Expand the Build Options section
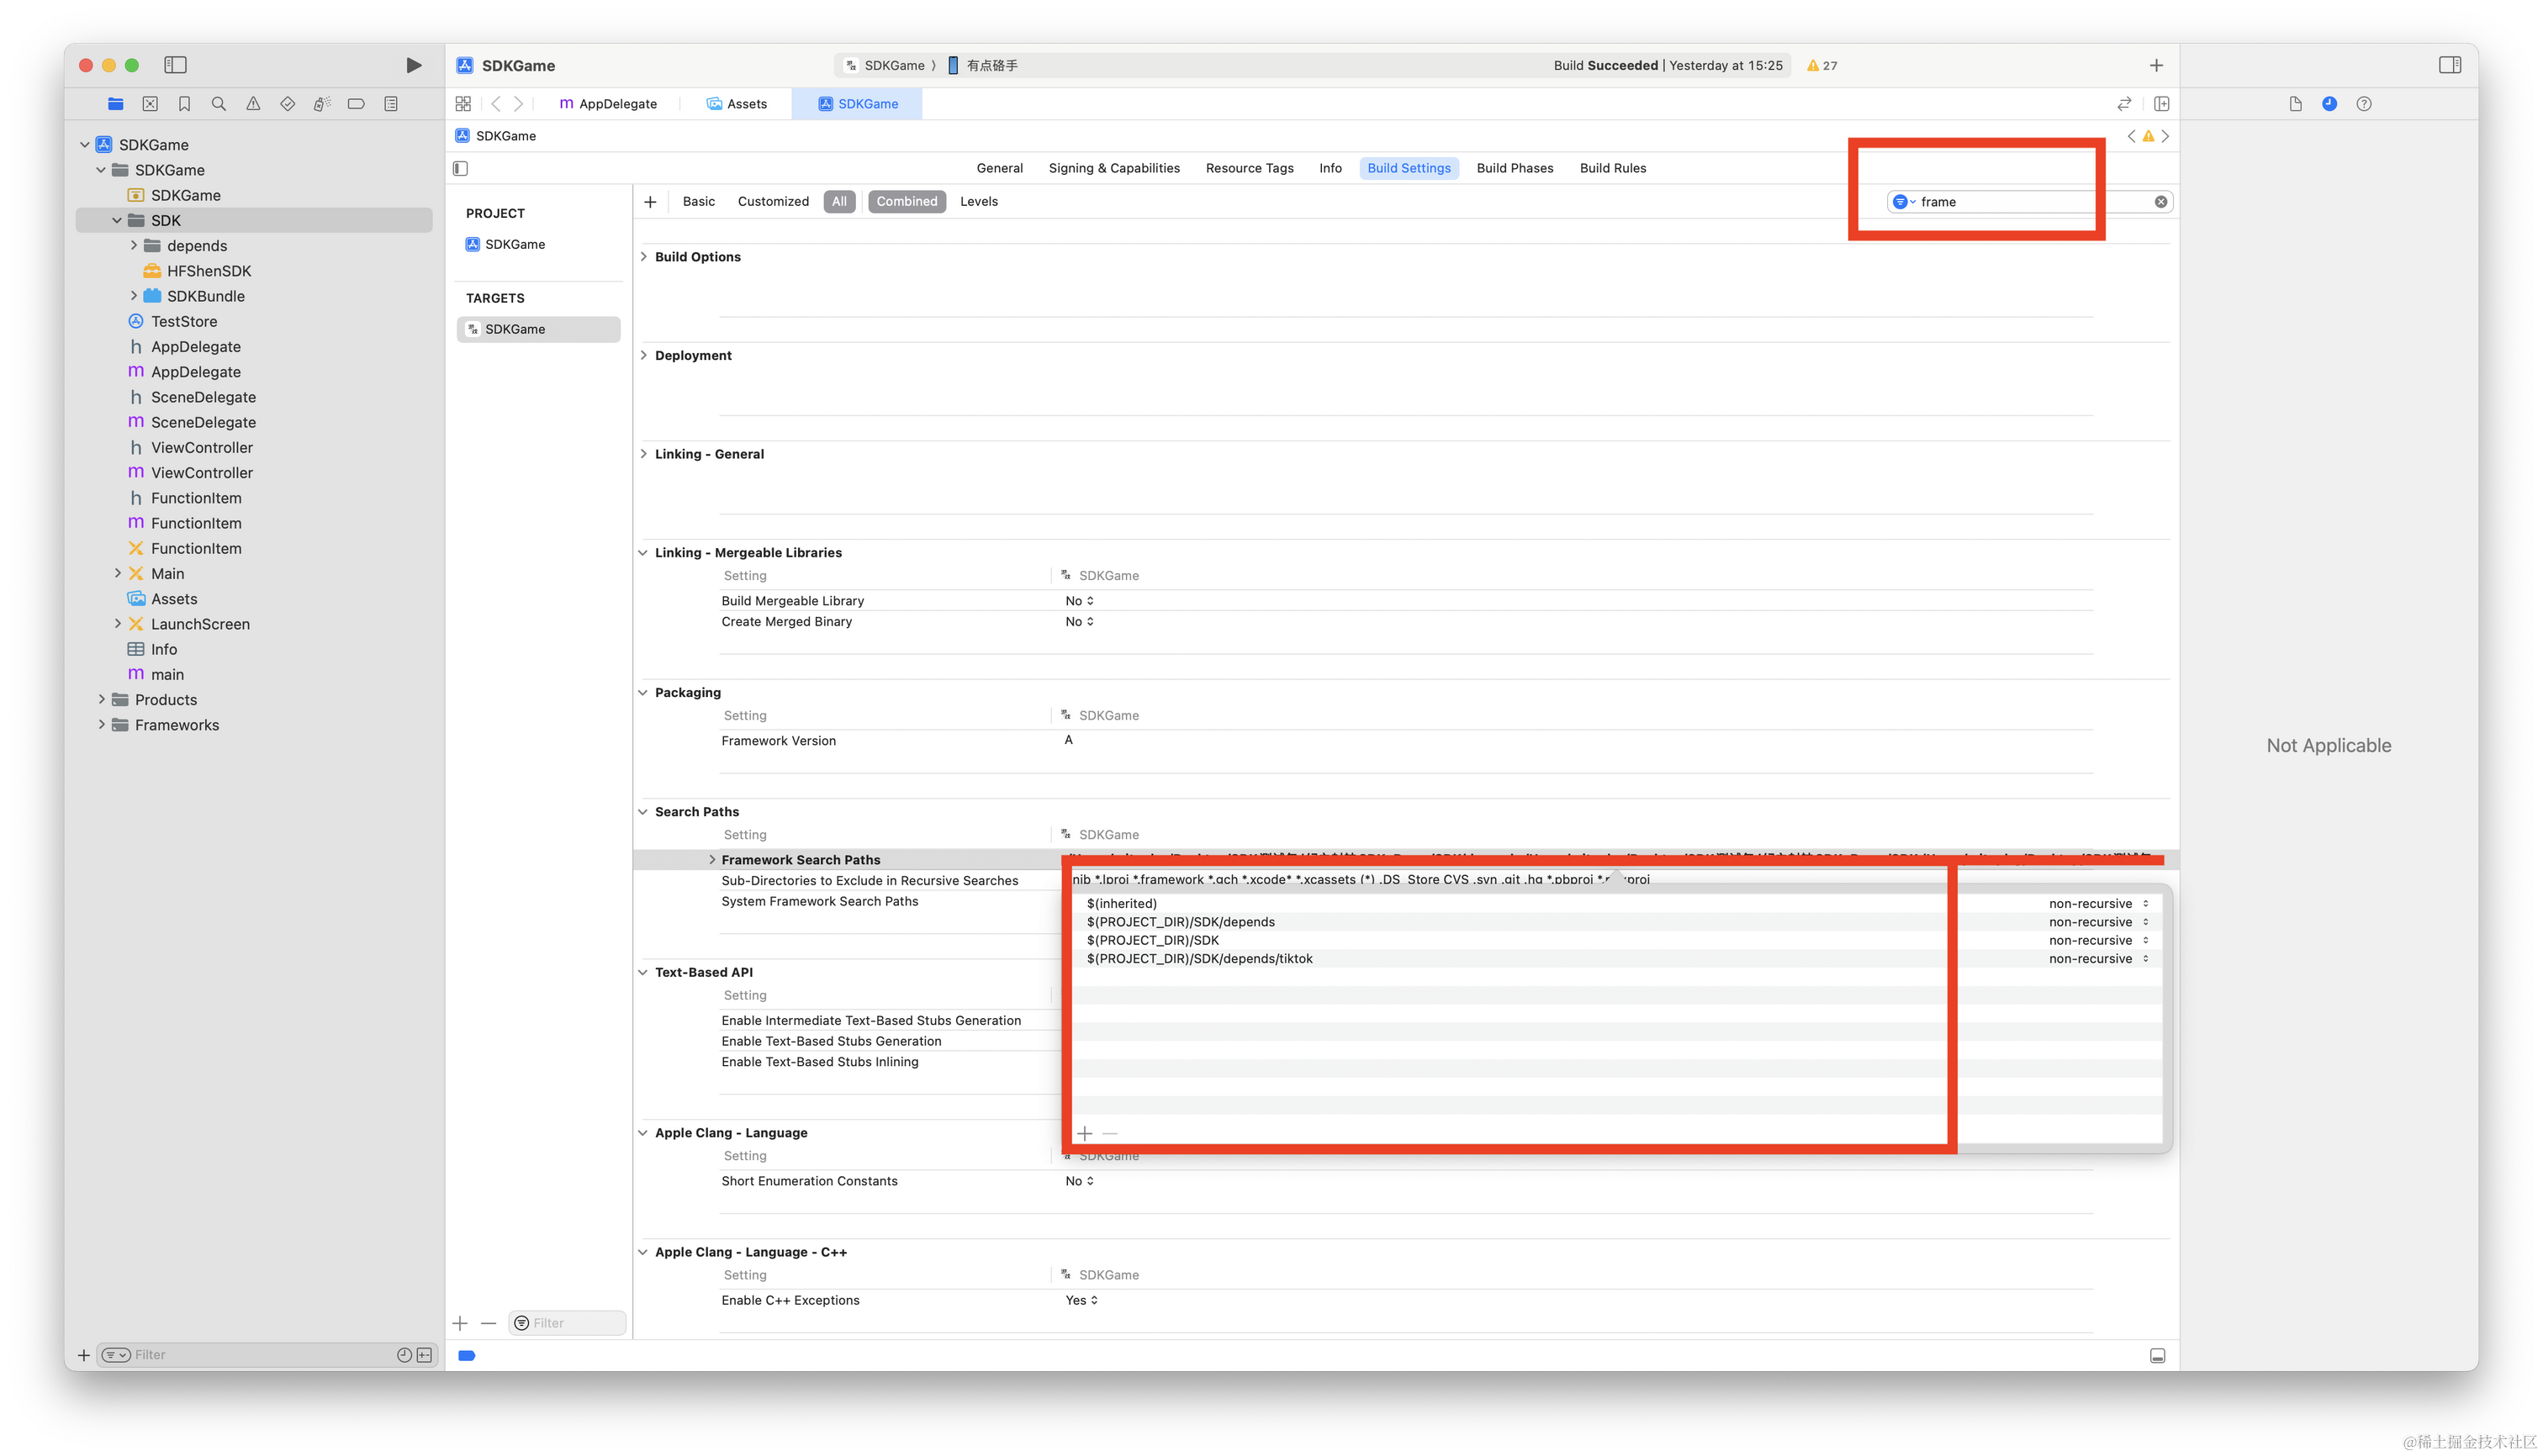Image resolution: width=2543 pixels, height=1456 pixels. pyautogui.click(x=643, y=257)
